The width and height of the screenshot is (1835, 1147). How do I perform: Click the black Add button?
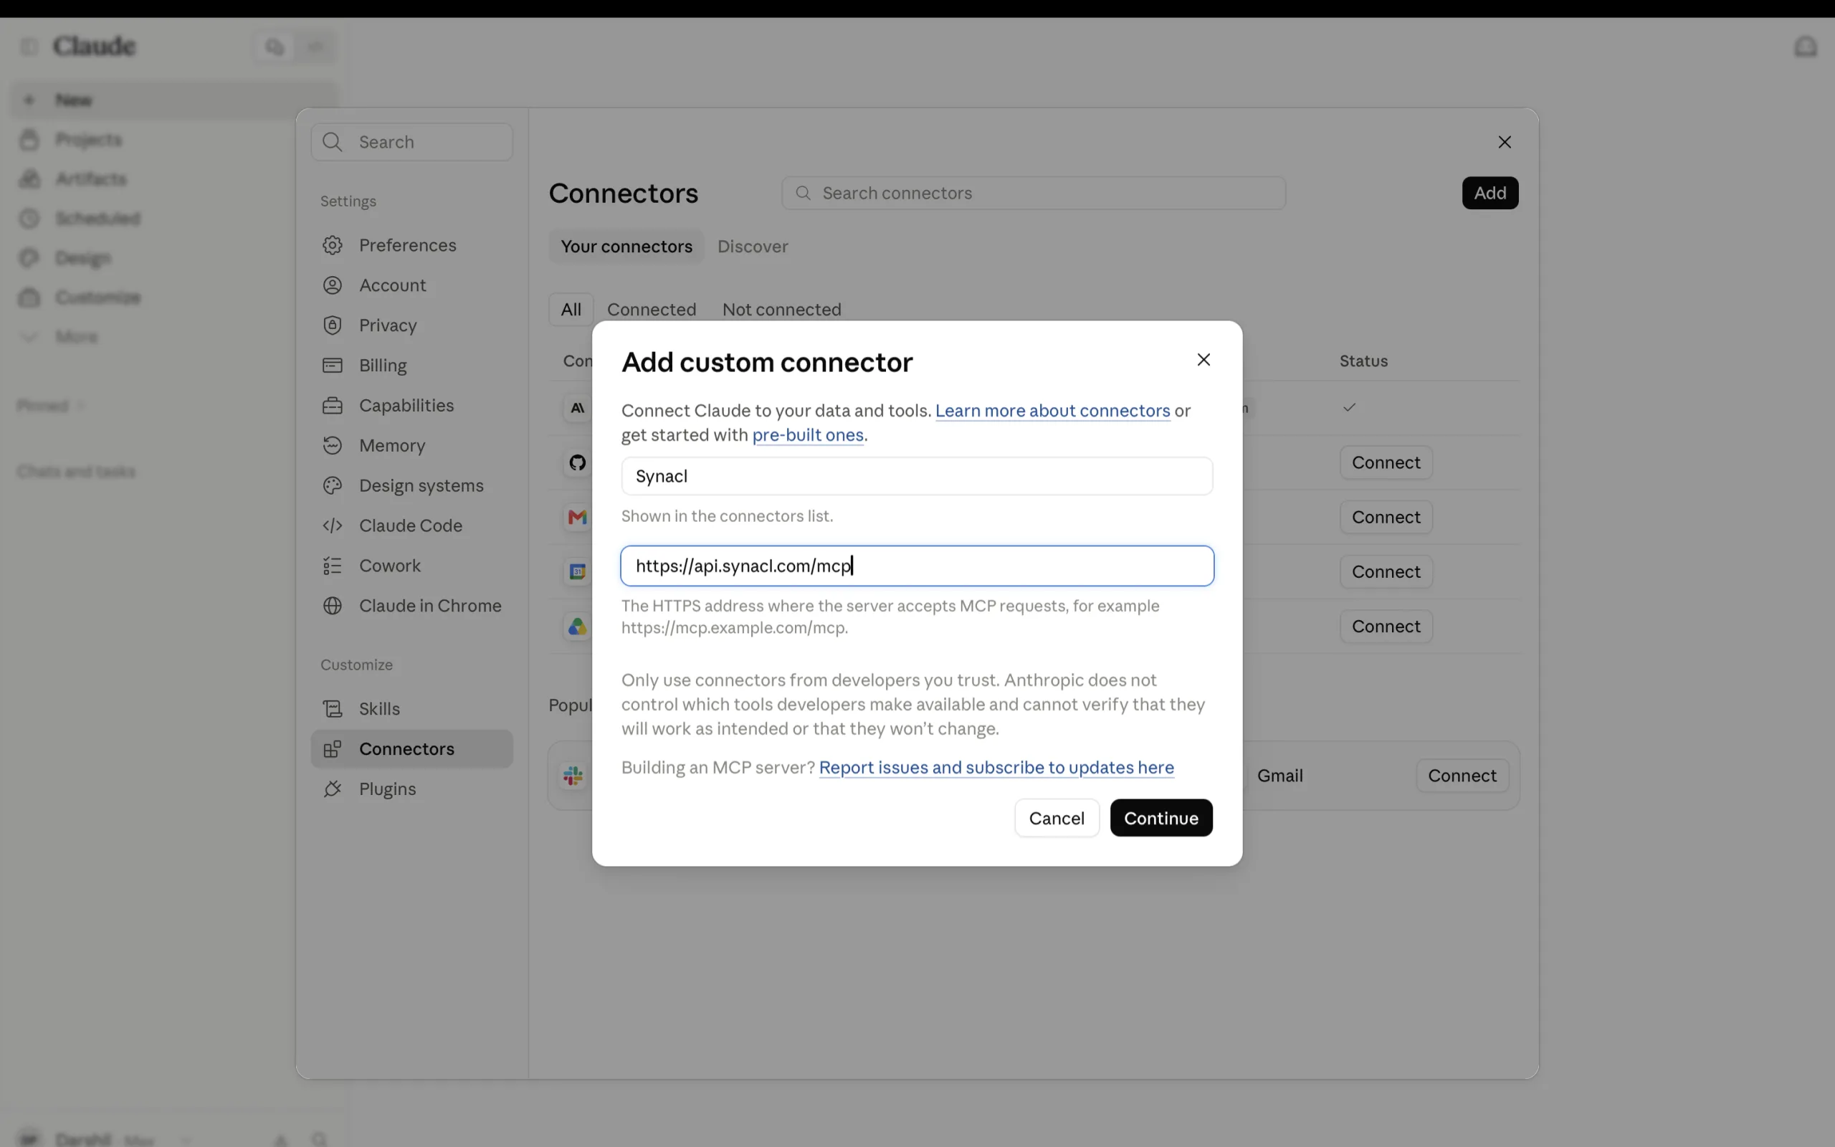pyautogui.click(x=1490, y=193)
